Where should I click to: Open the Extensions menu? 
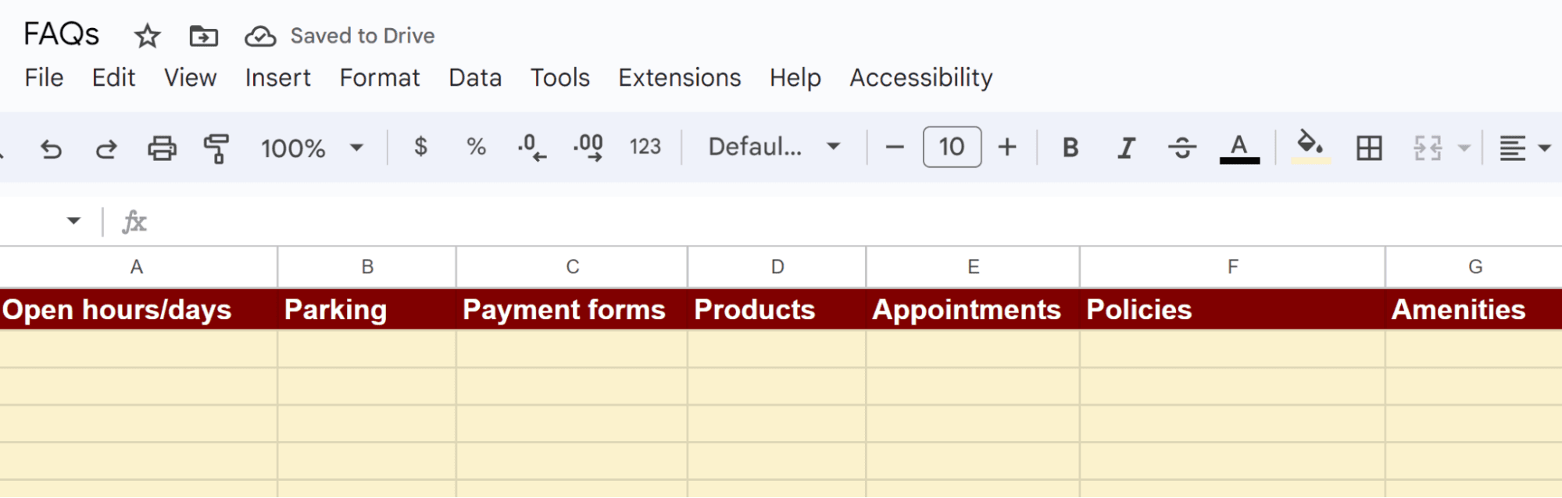(679, 78)
